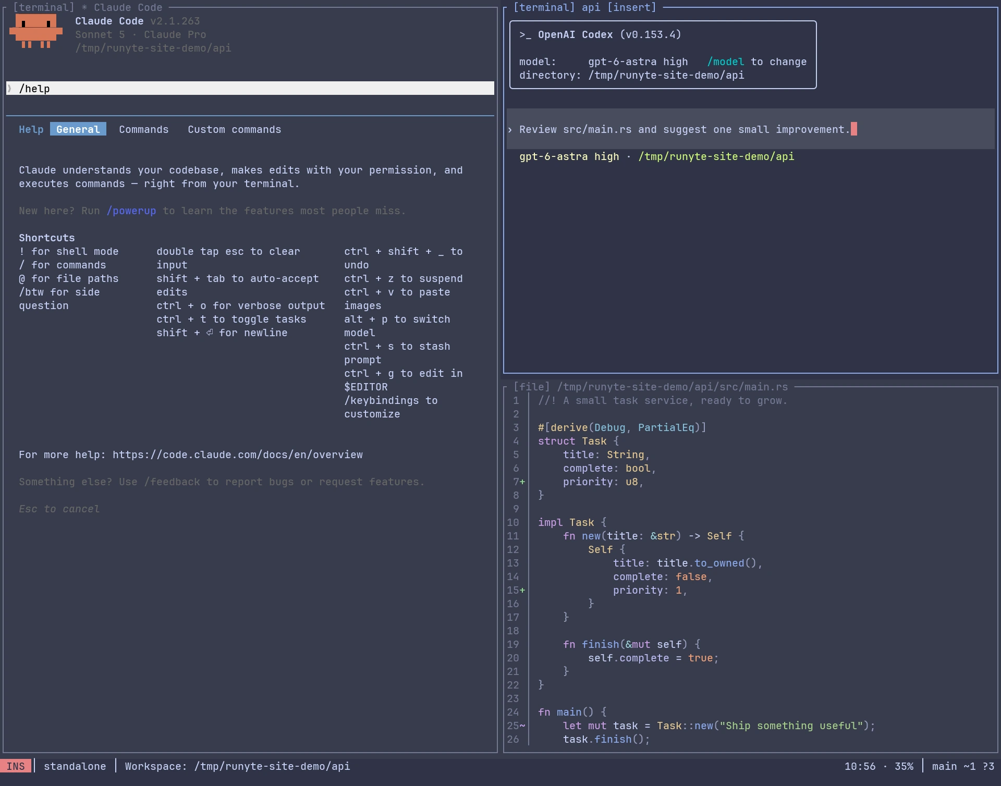This screenshot has width=1001, height=786.
Task: Click the 'task.finish();' code line
Action: pyautogui.click(x=607, y=739)
